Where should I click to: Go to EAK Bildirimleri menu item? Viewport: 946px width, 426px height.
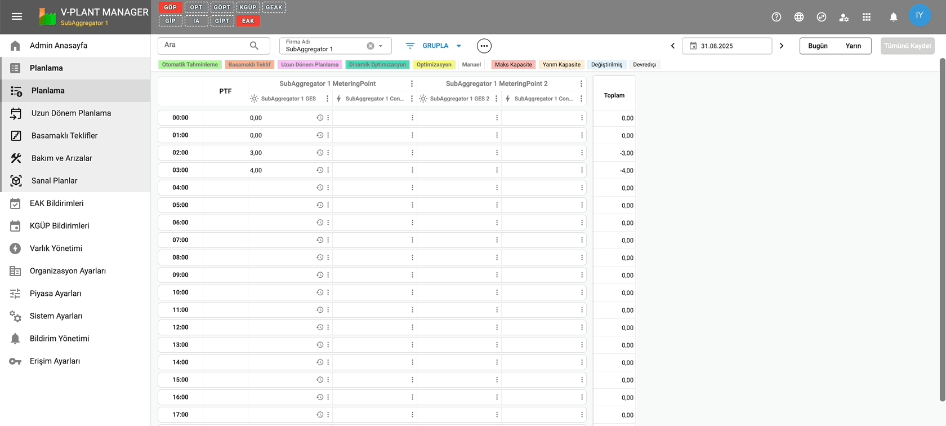56,203
